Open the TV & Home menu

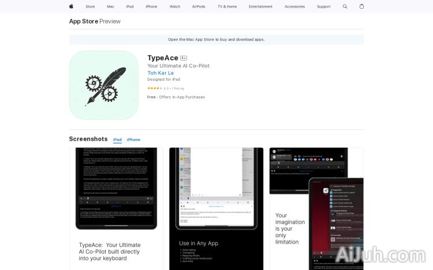227,6
